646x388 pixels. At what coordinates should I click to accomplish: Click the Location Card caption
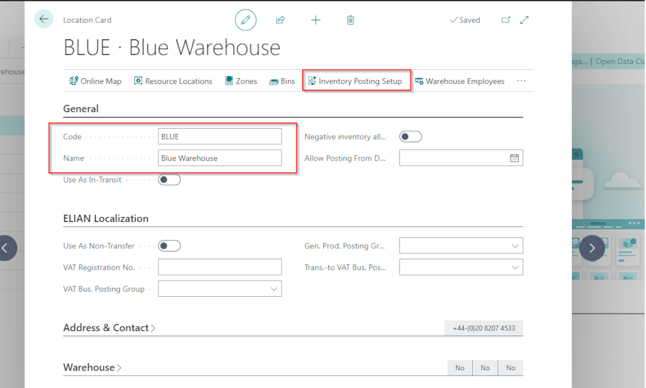click(87, 20)
